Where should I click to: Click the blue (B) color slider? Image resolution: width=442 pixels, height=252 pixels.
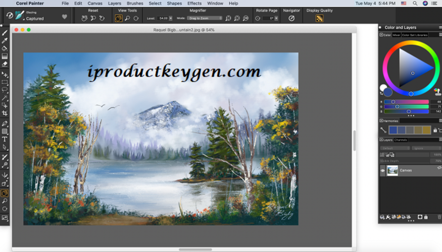click(406, 111)
